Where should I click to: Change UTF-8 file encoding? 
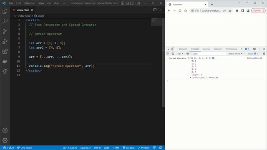point(97,148)
